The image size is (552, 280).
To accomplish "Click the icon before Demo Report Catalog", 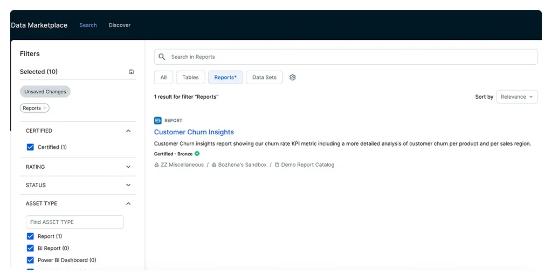I will pyautogui.click(x=277, y=165).
